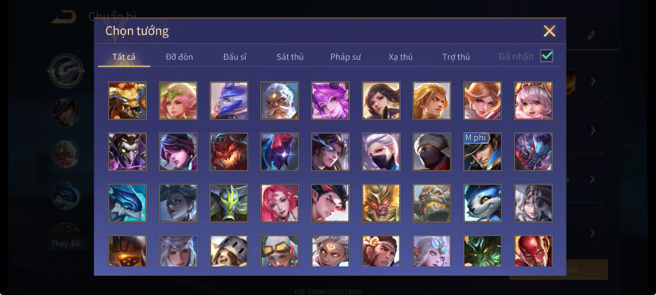This screenshot has height=295, width=656.
Task: Select the purple-haired girl with headphones hero
Action: [330, 100]
